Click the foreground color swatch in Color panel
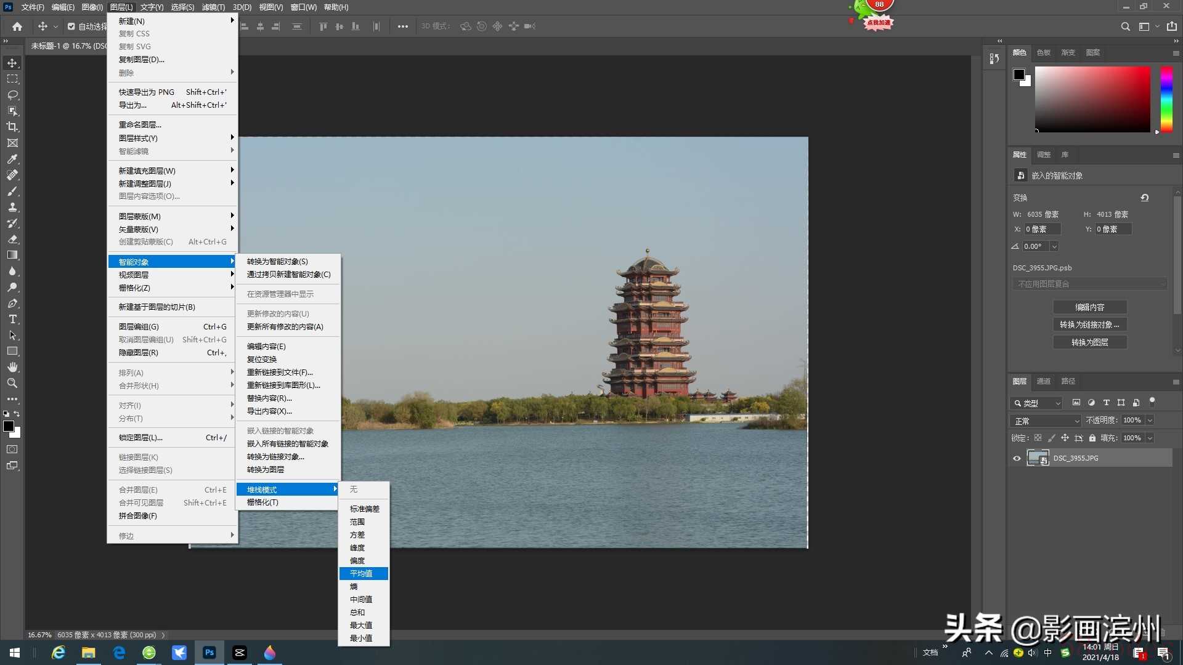The height and width of the screenshot is (665, 1183). (1019, 75)
